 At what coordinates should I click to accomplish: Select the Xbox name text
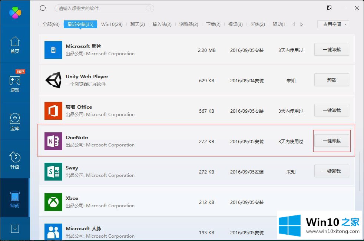pos(72,198)
